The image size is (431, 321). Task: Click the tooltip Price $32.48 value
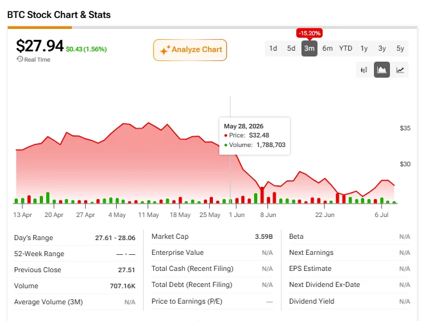(259, 135)
